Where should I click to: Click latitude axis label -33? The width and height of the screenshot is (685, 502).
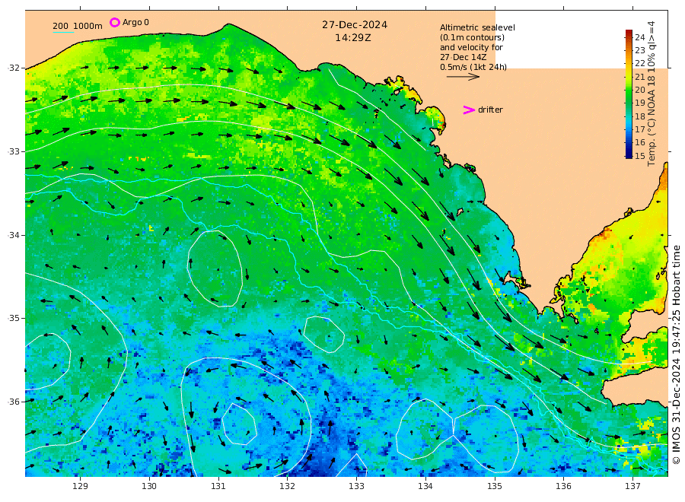[14, 151]
